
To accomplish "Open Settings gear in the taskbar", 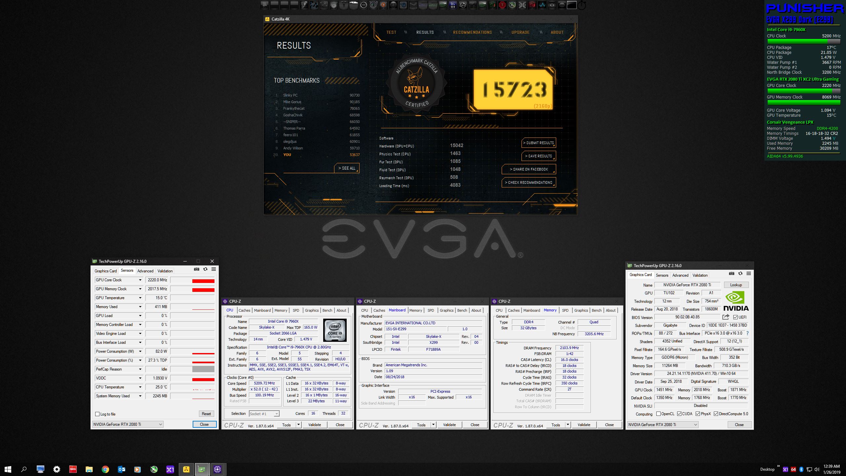I will 57,469.
